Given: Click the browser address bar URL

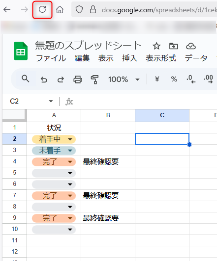Looking at the screenshot, I should pos(159,10).
